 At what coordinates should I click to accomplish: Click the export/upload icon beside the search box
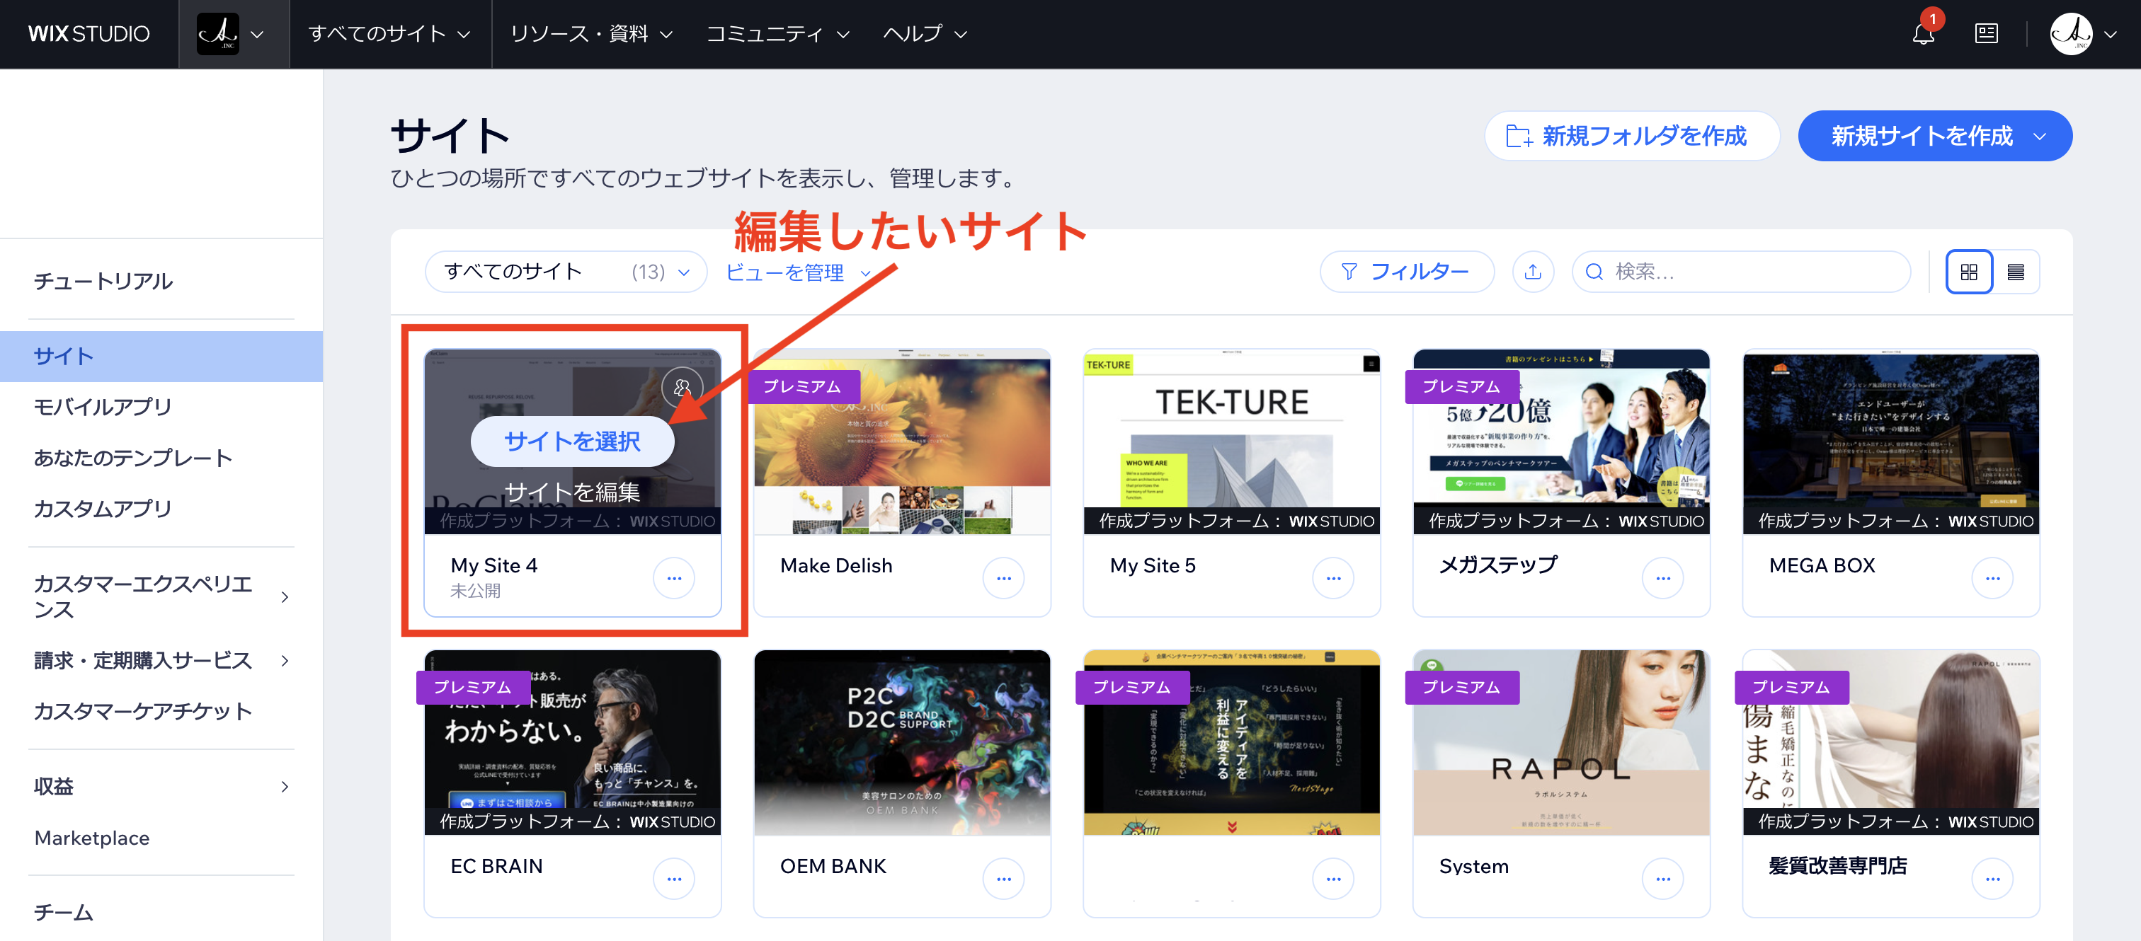[x=1534, y=272]
